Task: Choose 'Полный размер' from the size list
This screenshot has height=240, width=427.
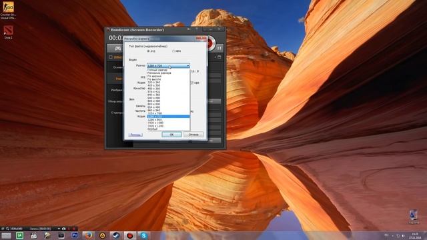Action: tap(168, 70)
